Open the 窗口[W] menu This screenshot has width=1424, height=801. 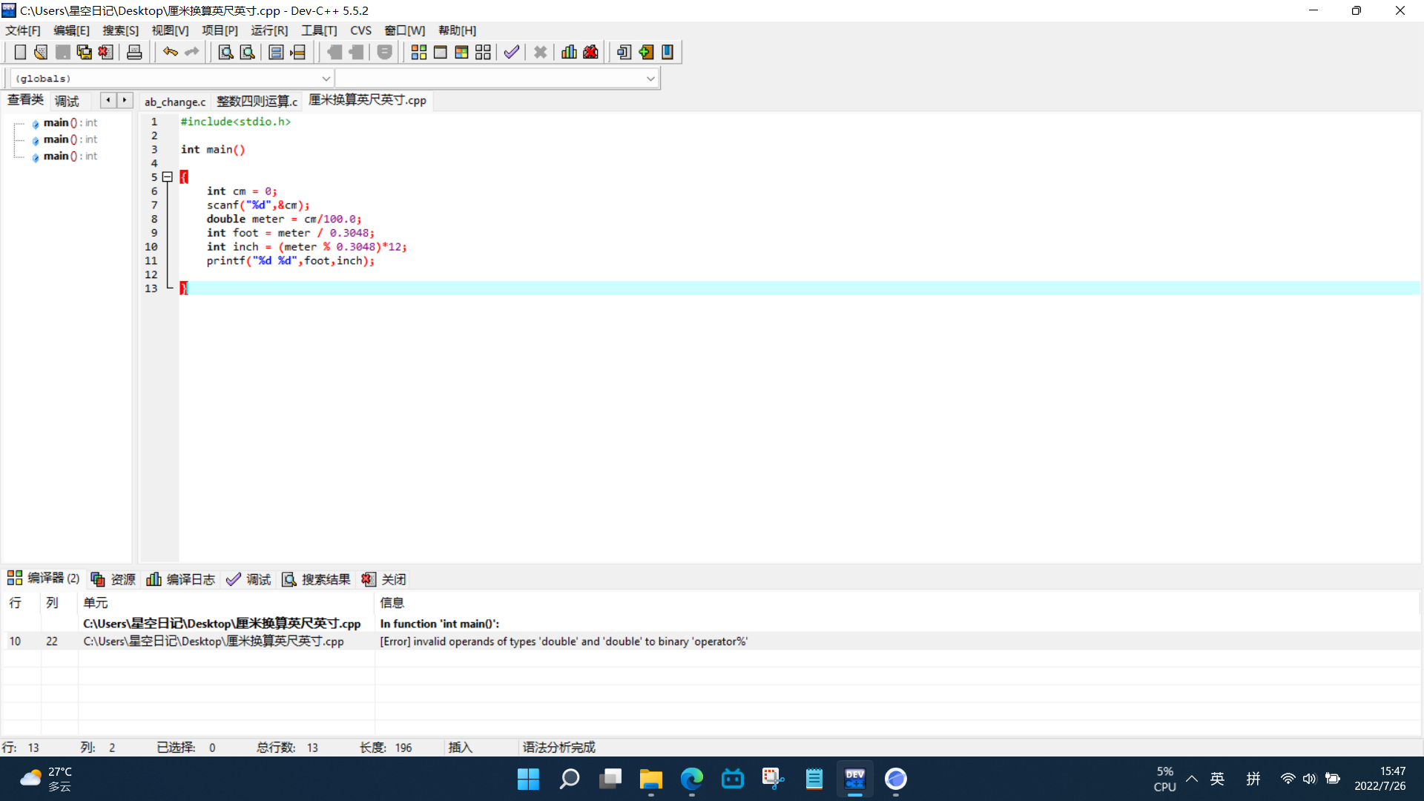tap(404, 30)
